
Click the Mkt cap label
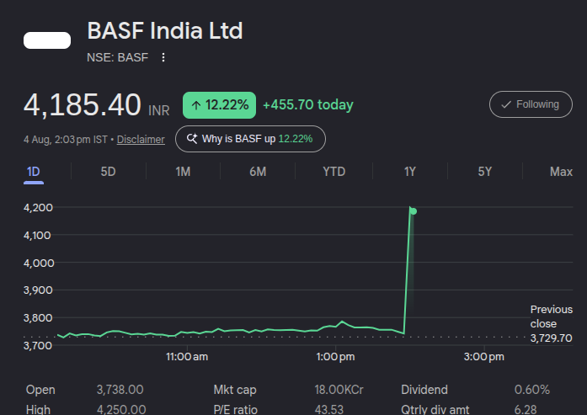[235, 390]
